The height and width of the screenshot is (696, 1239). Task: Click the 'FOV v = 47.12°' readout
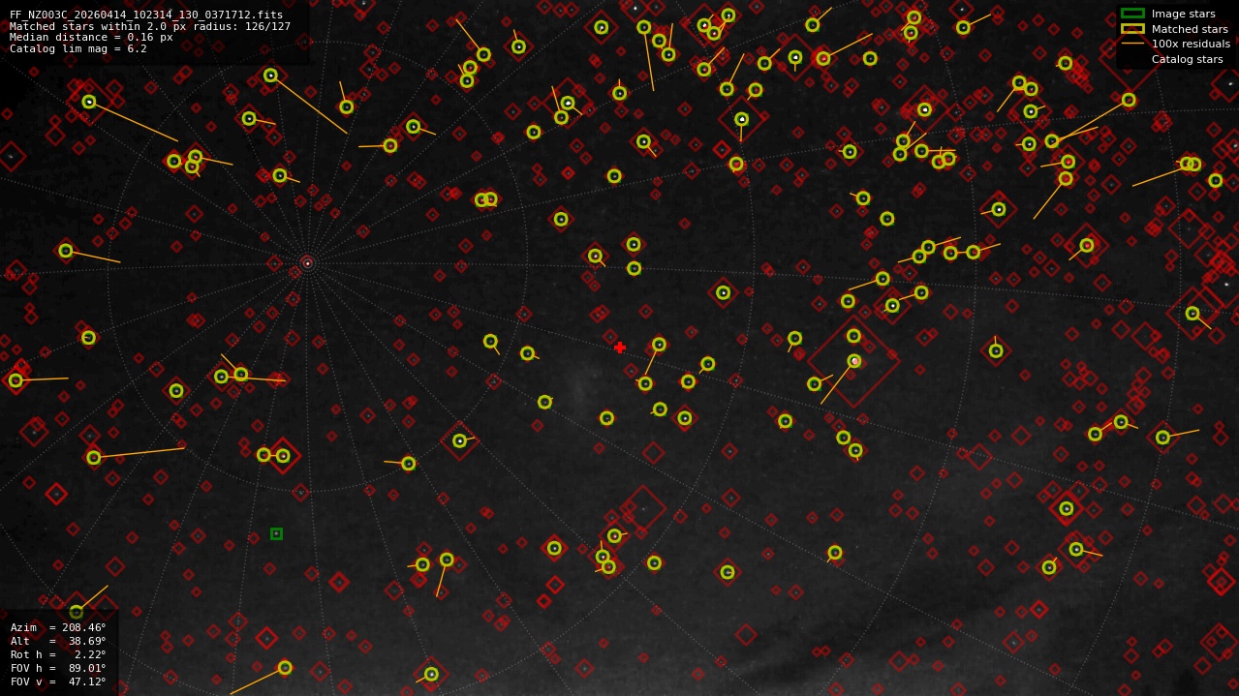pyautogui.click(x=58, y=681)
